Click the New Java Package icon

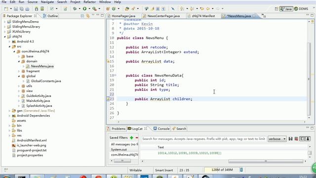pyautogui.click(x=108, y=9)
